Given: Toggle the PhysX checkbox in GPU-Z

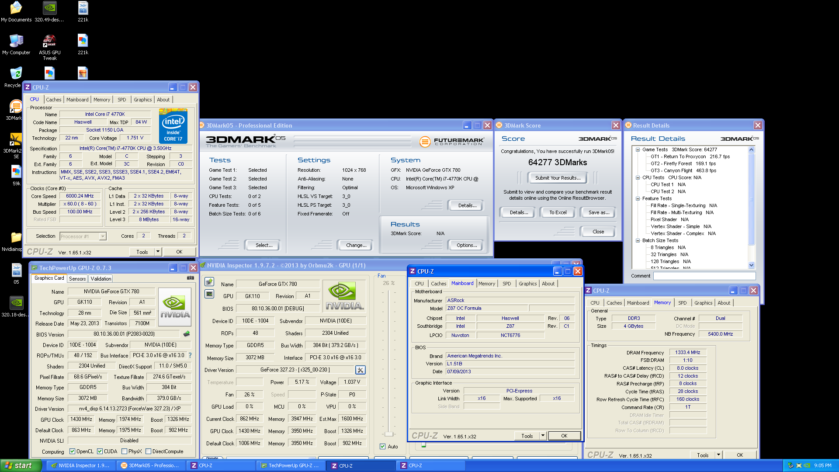Looking at the screenshot, I should point(125,451).
